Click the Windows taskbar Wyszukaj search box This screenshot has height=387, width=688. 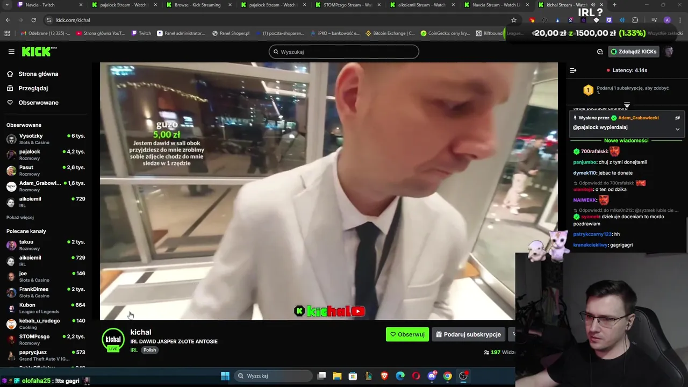click(274, 376)
